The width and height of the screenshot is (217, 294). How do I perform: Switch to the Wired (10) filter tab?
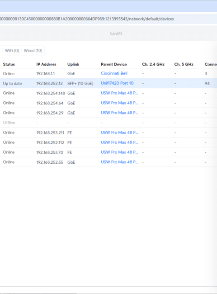coord(33,51)
